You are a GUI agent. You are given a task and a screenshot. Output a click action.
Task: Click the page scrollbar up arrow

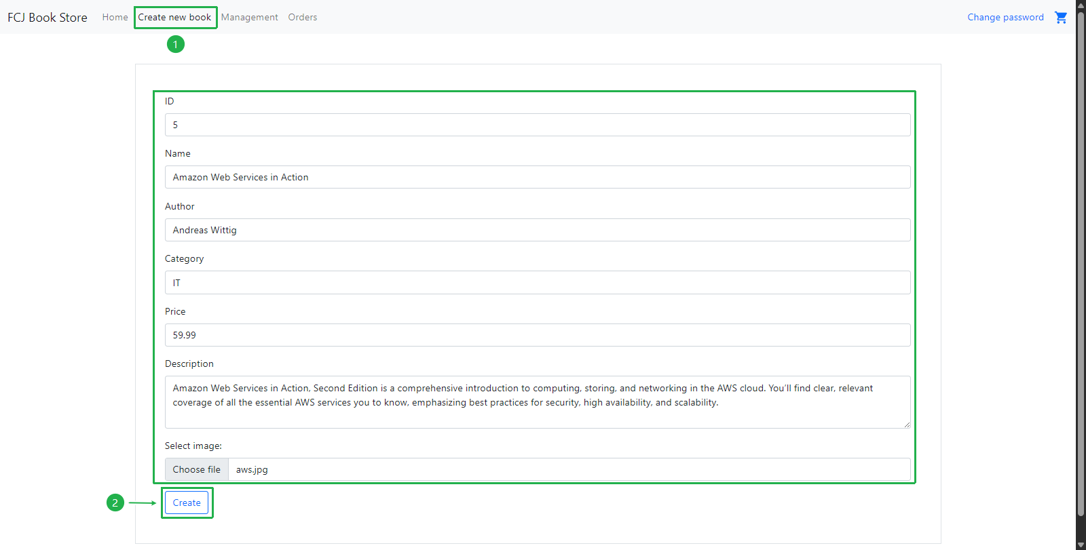pos(1081,5)
